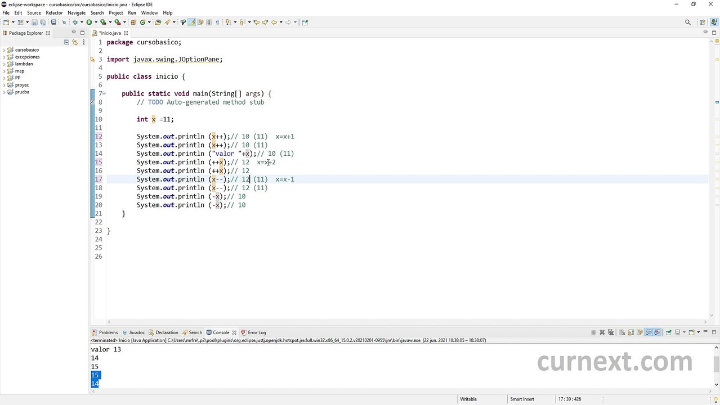The width and height of the screenshot is (720, 405).
Task: Expand the lambdan project
Action: (x=4, y=64)
